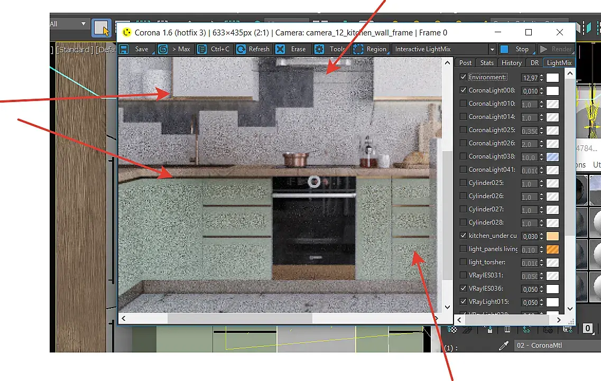
Task: Click VRayIES036 intensity spinner arrows
Action: (541, 289)
